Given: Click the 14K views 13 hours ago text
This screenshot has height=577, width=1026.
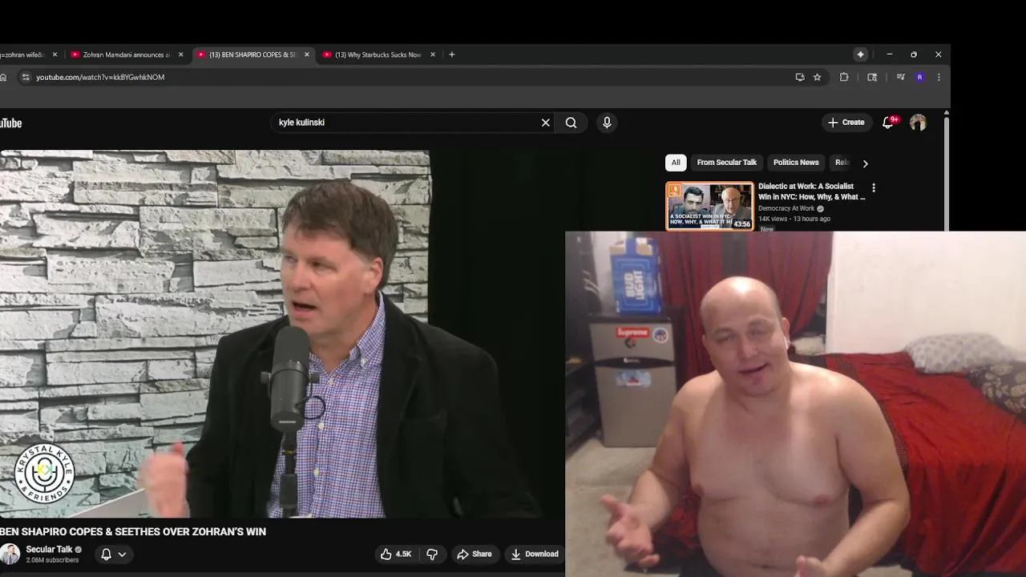Looking at the screenshot, I should 794,219.
